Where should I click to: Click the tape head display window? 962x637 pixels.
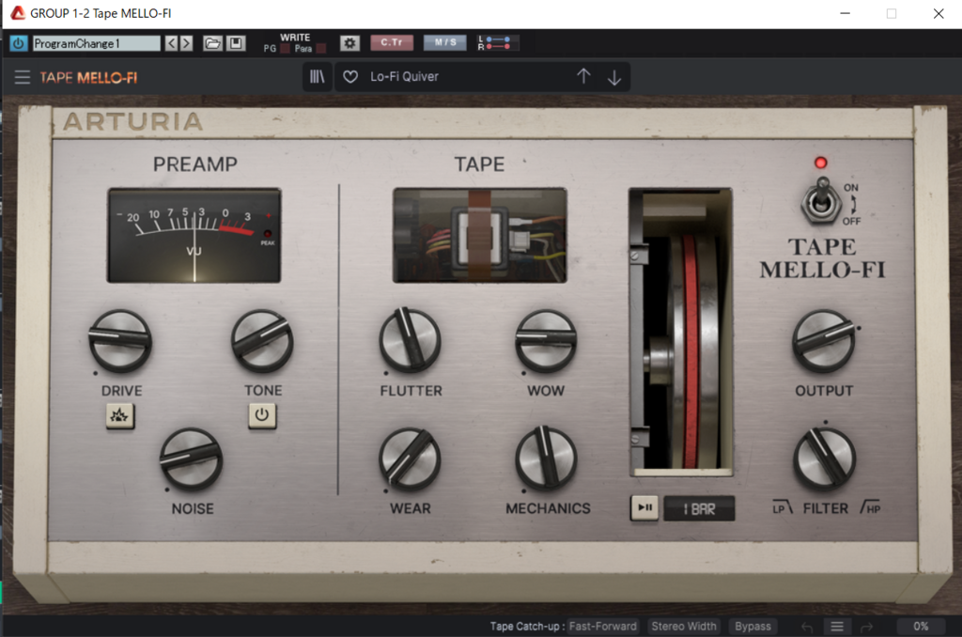coord(480,236)
